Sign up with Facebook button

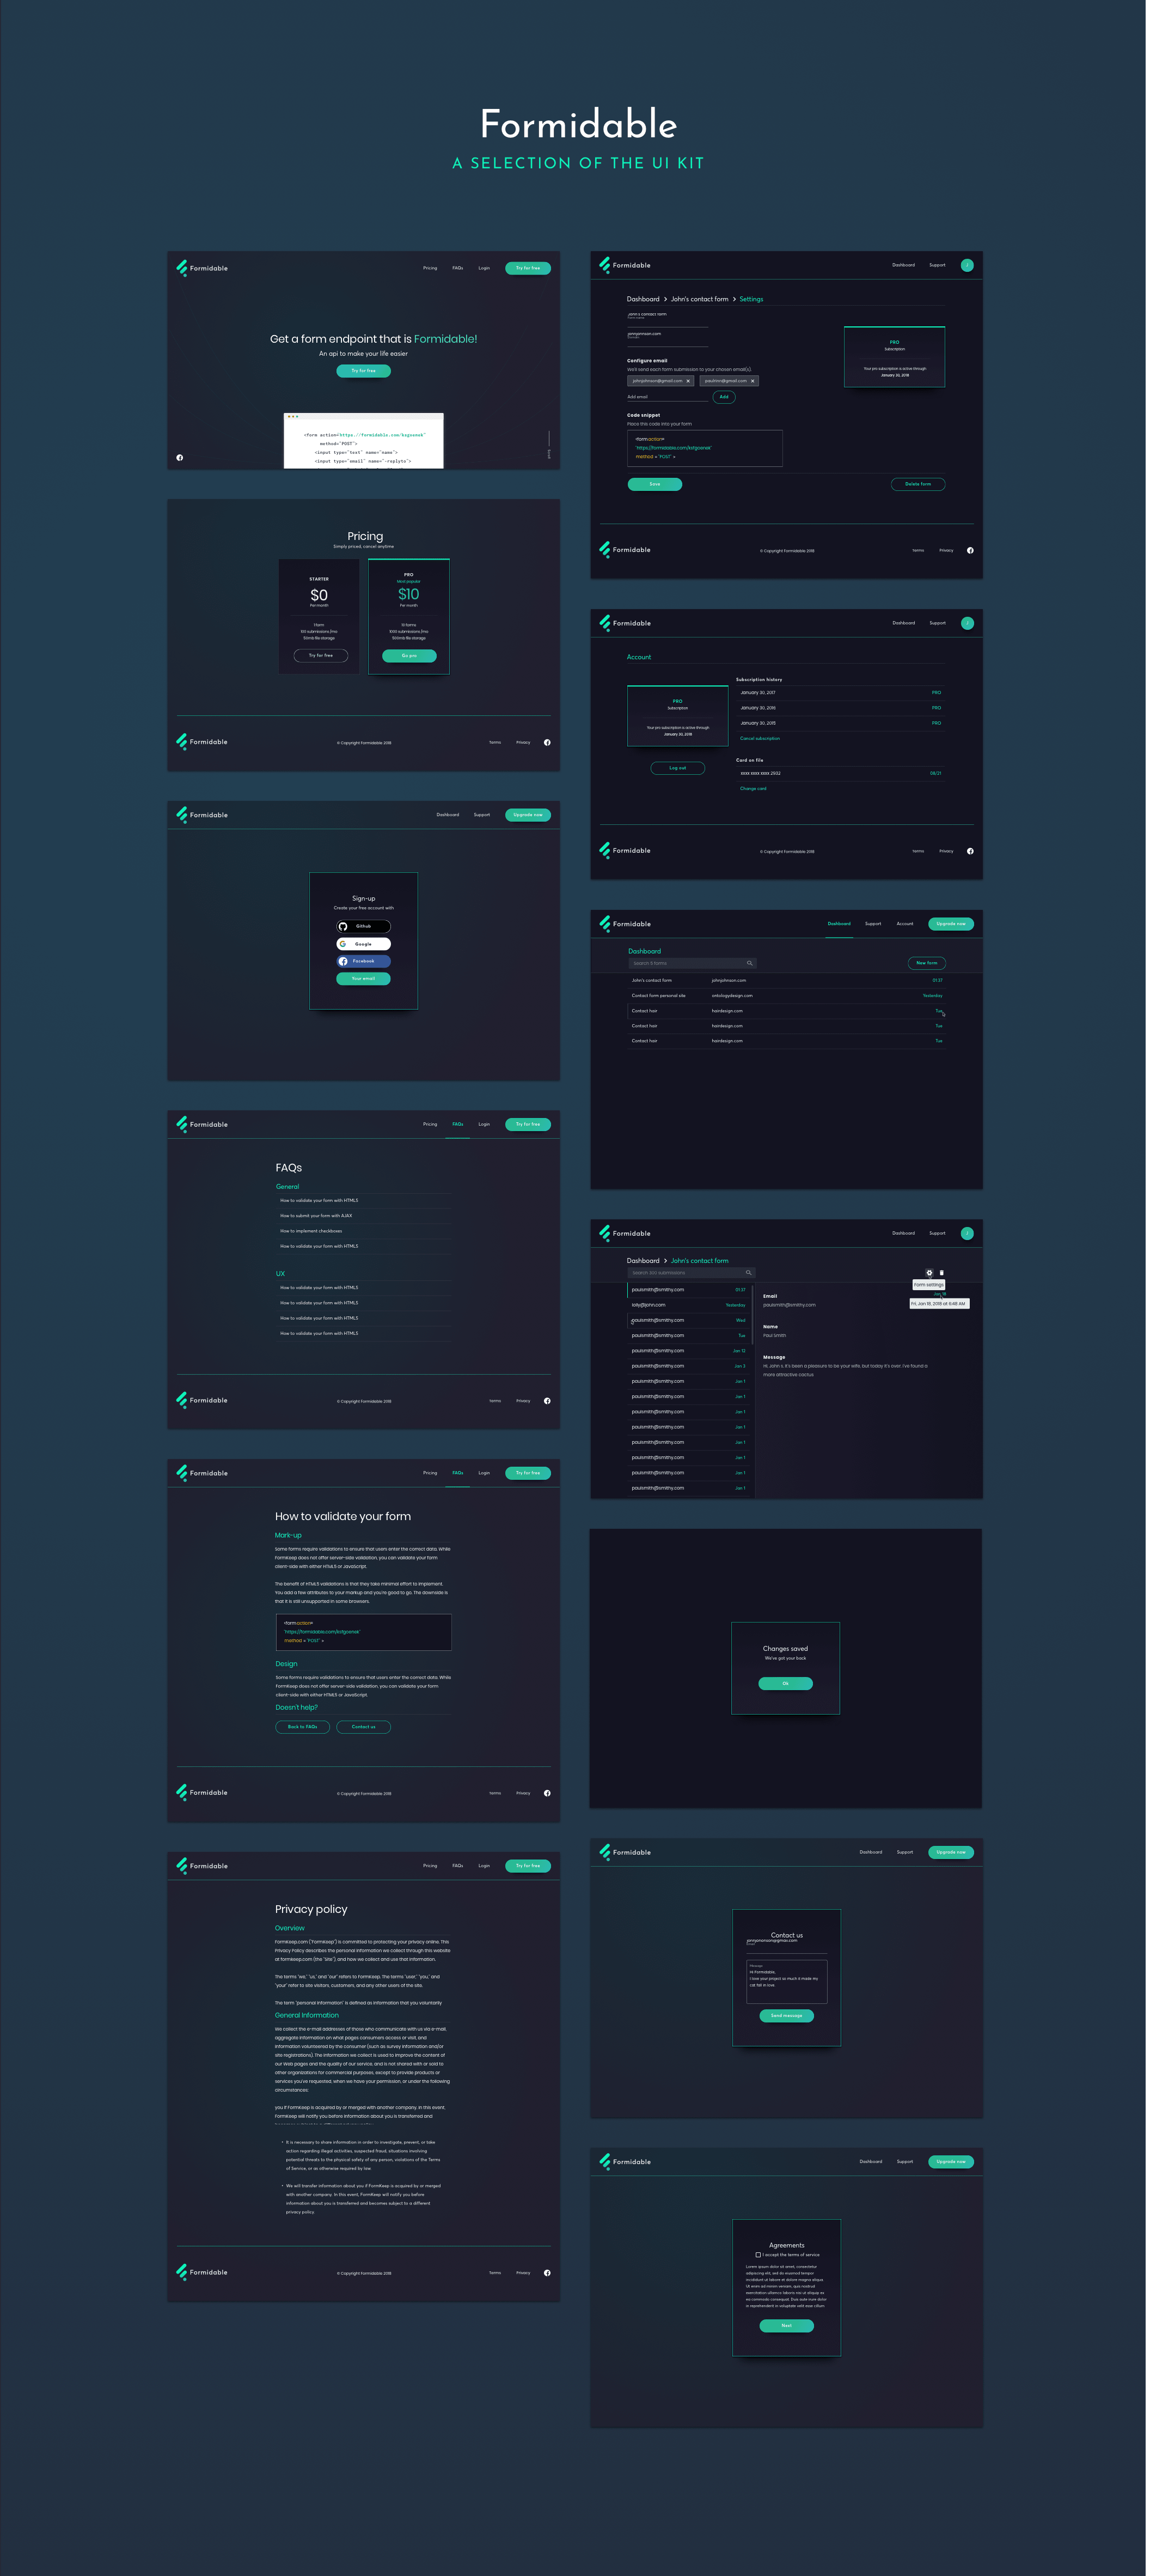click(364, 961)
